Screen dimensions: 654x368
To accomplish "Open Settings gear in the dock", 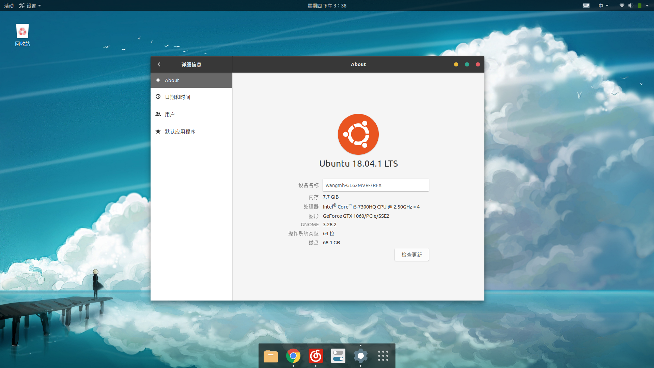I will [361, 356].
